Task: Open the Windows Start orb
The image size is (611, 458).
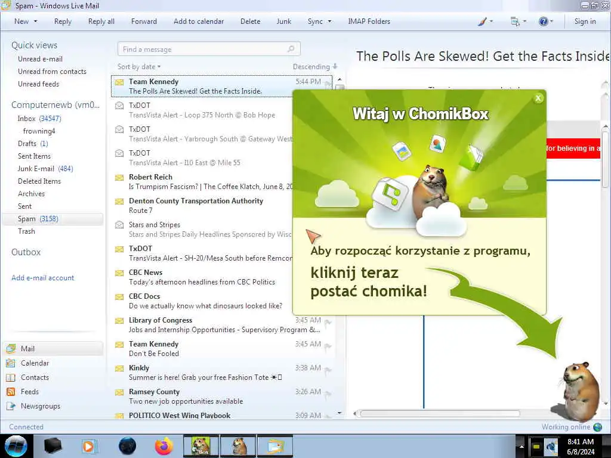Action: [16, 446]
